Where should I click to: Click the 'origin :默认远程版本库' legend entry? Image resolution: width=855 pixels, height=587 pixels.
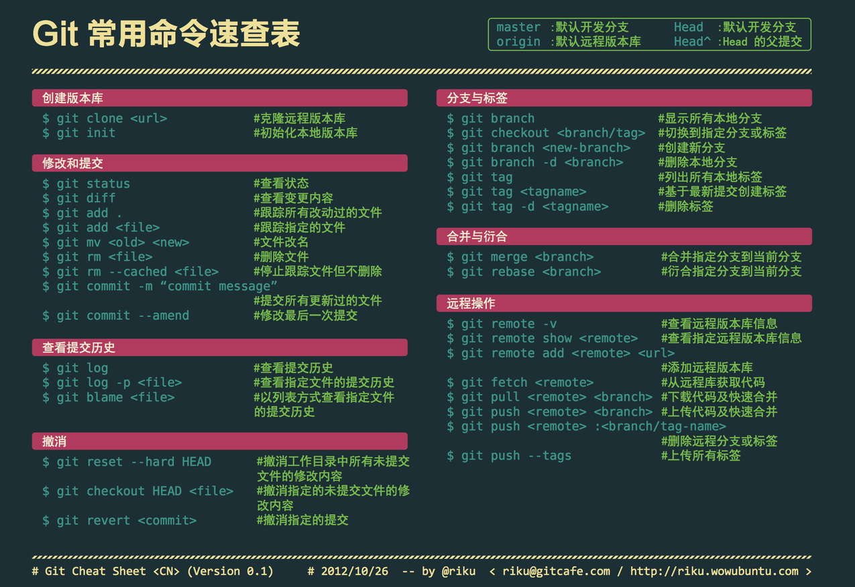click(569, 42)
